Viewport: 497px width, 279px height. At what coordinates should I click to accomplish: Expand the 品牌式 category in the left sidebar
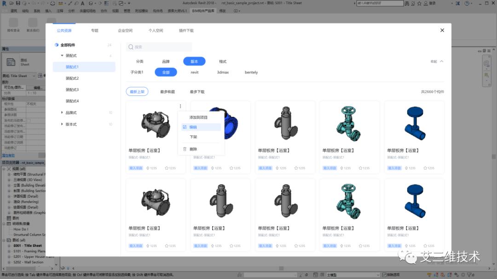pyautogui.click(x=62, y=112)
